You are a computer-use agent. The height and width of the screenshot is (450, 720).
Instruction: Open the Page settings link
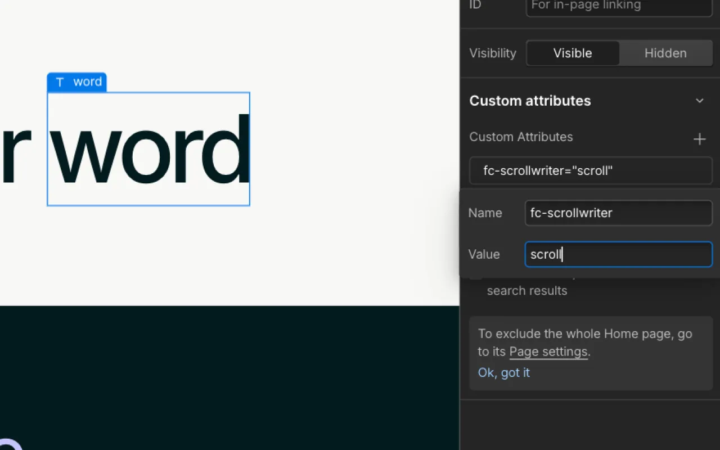tap(548, 352)
